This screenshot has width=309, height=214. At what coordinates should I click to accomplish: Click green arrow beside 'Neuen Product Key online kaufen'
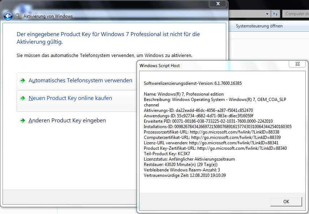23,98
